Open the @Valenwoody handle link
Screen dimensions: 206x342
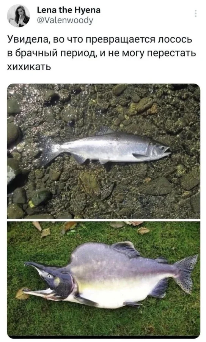[x=65, y=20]
